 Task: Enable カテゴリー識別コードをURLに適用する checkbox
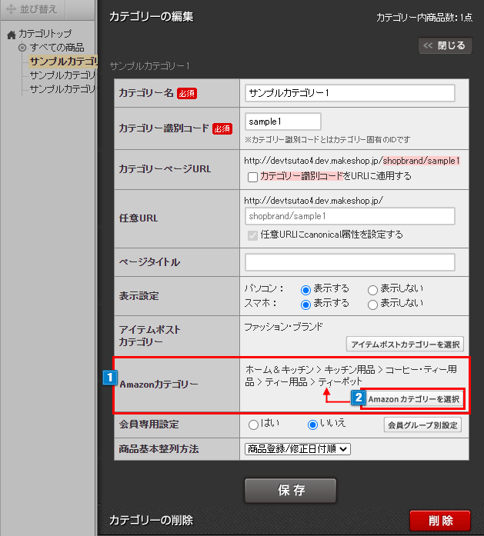(252, 177)
